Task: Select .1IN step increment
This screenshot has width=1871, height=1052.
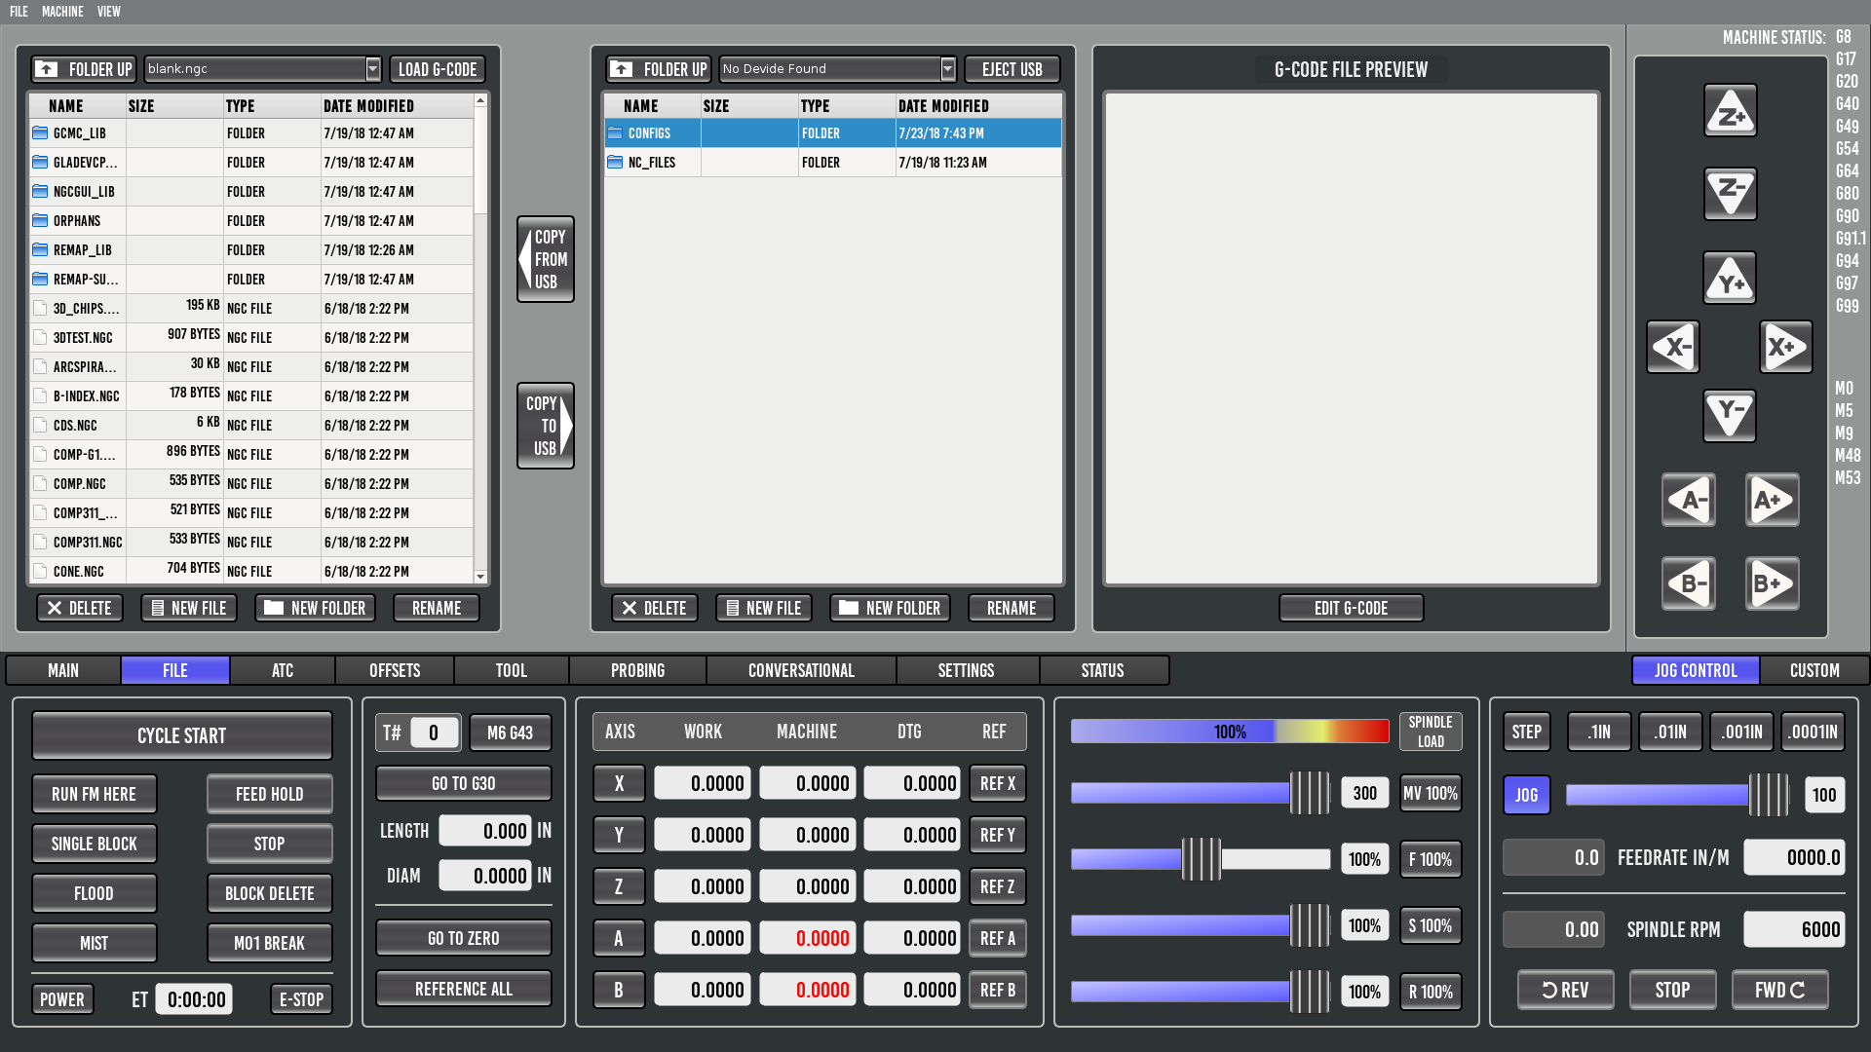Action: click(x=1598, y=732)
